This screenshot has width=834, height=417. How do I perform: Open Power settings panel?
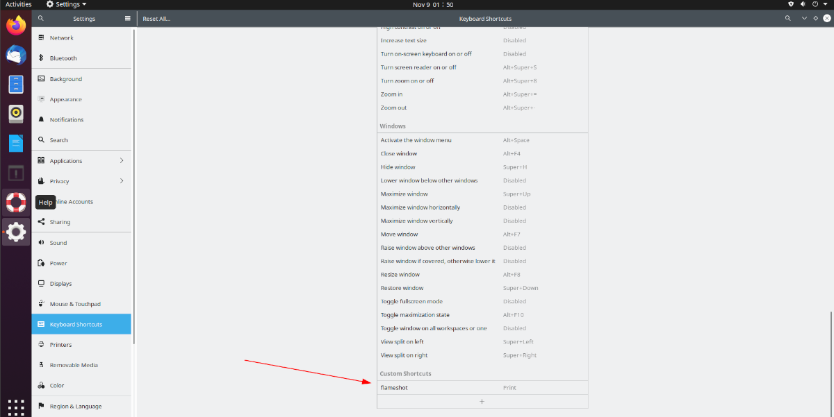click(81, 263)
